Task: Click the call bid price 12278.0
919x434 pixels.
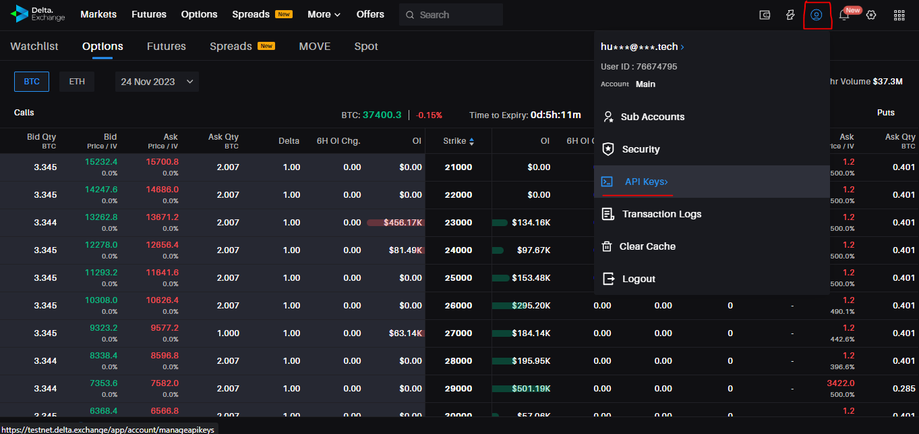Action: 101,245
